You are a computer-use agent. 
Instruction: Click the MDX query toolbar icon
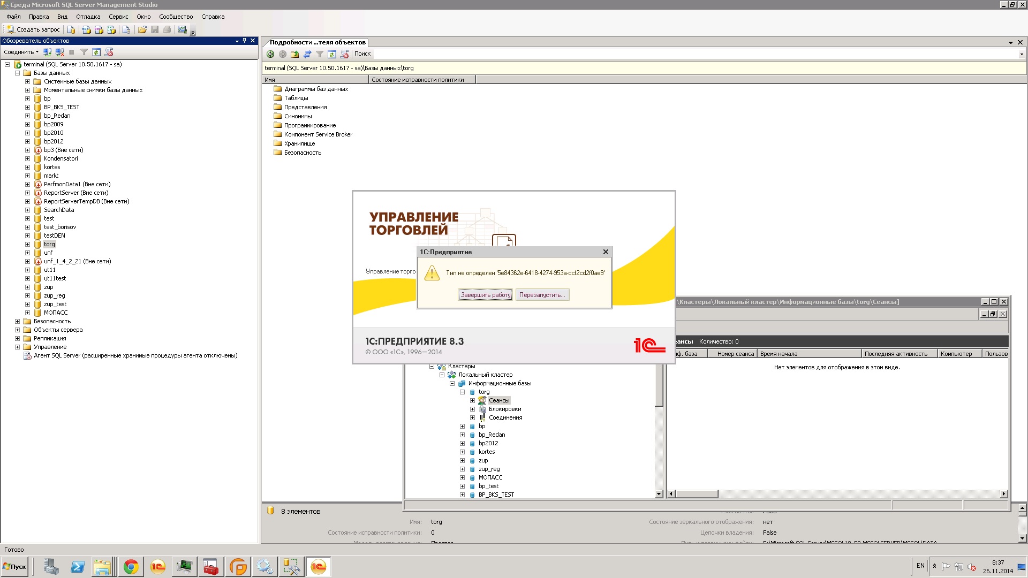coord(86,30)
